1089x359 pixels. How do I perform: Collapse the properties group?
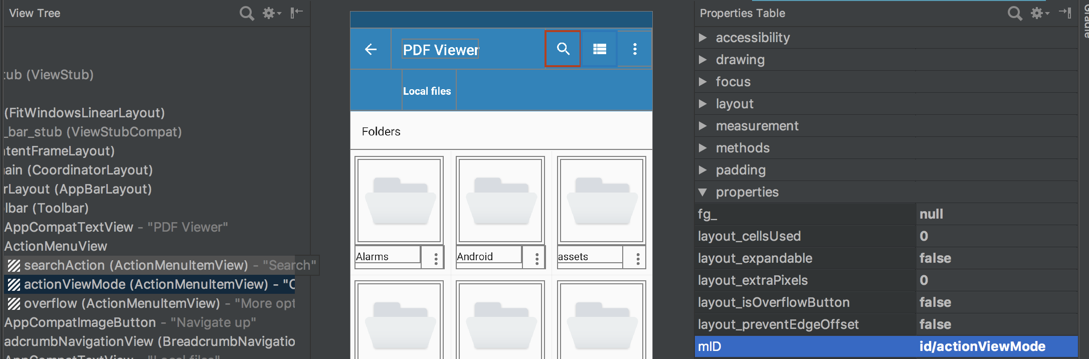[x=703, y=192]
